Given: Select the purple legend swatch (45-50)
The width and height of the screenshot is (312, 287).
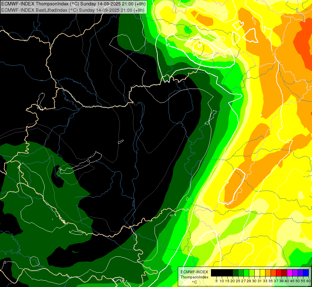Looking at the screenshot, I should tap(295, 273).
